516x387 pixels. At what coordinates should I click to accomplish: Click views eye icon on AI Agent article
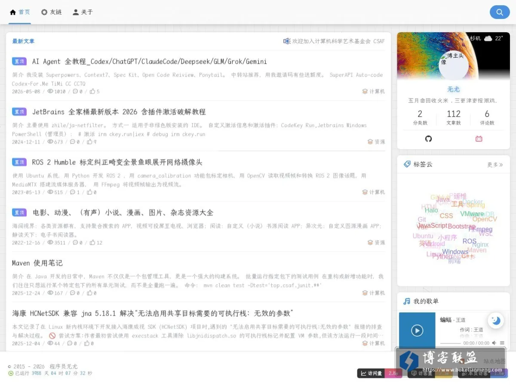click(50, 91)
